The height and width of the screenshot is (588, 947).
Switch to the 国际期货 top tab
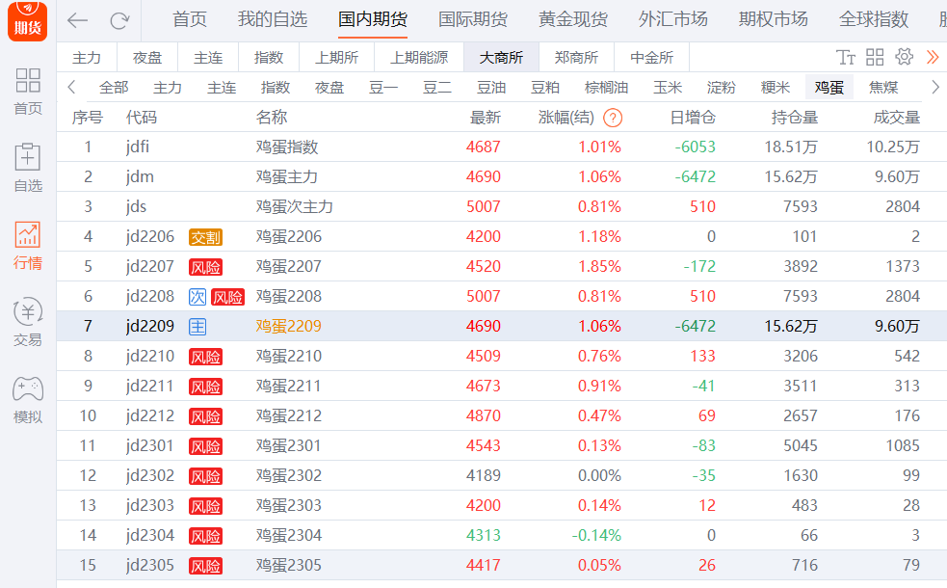click(x=473, y=19)
